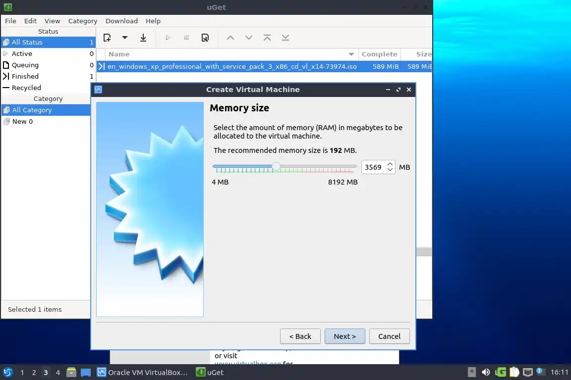Open the Help menu in uGet
Viewport: 571px width, 380px height.
point(153,21)
